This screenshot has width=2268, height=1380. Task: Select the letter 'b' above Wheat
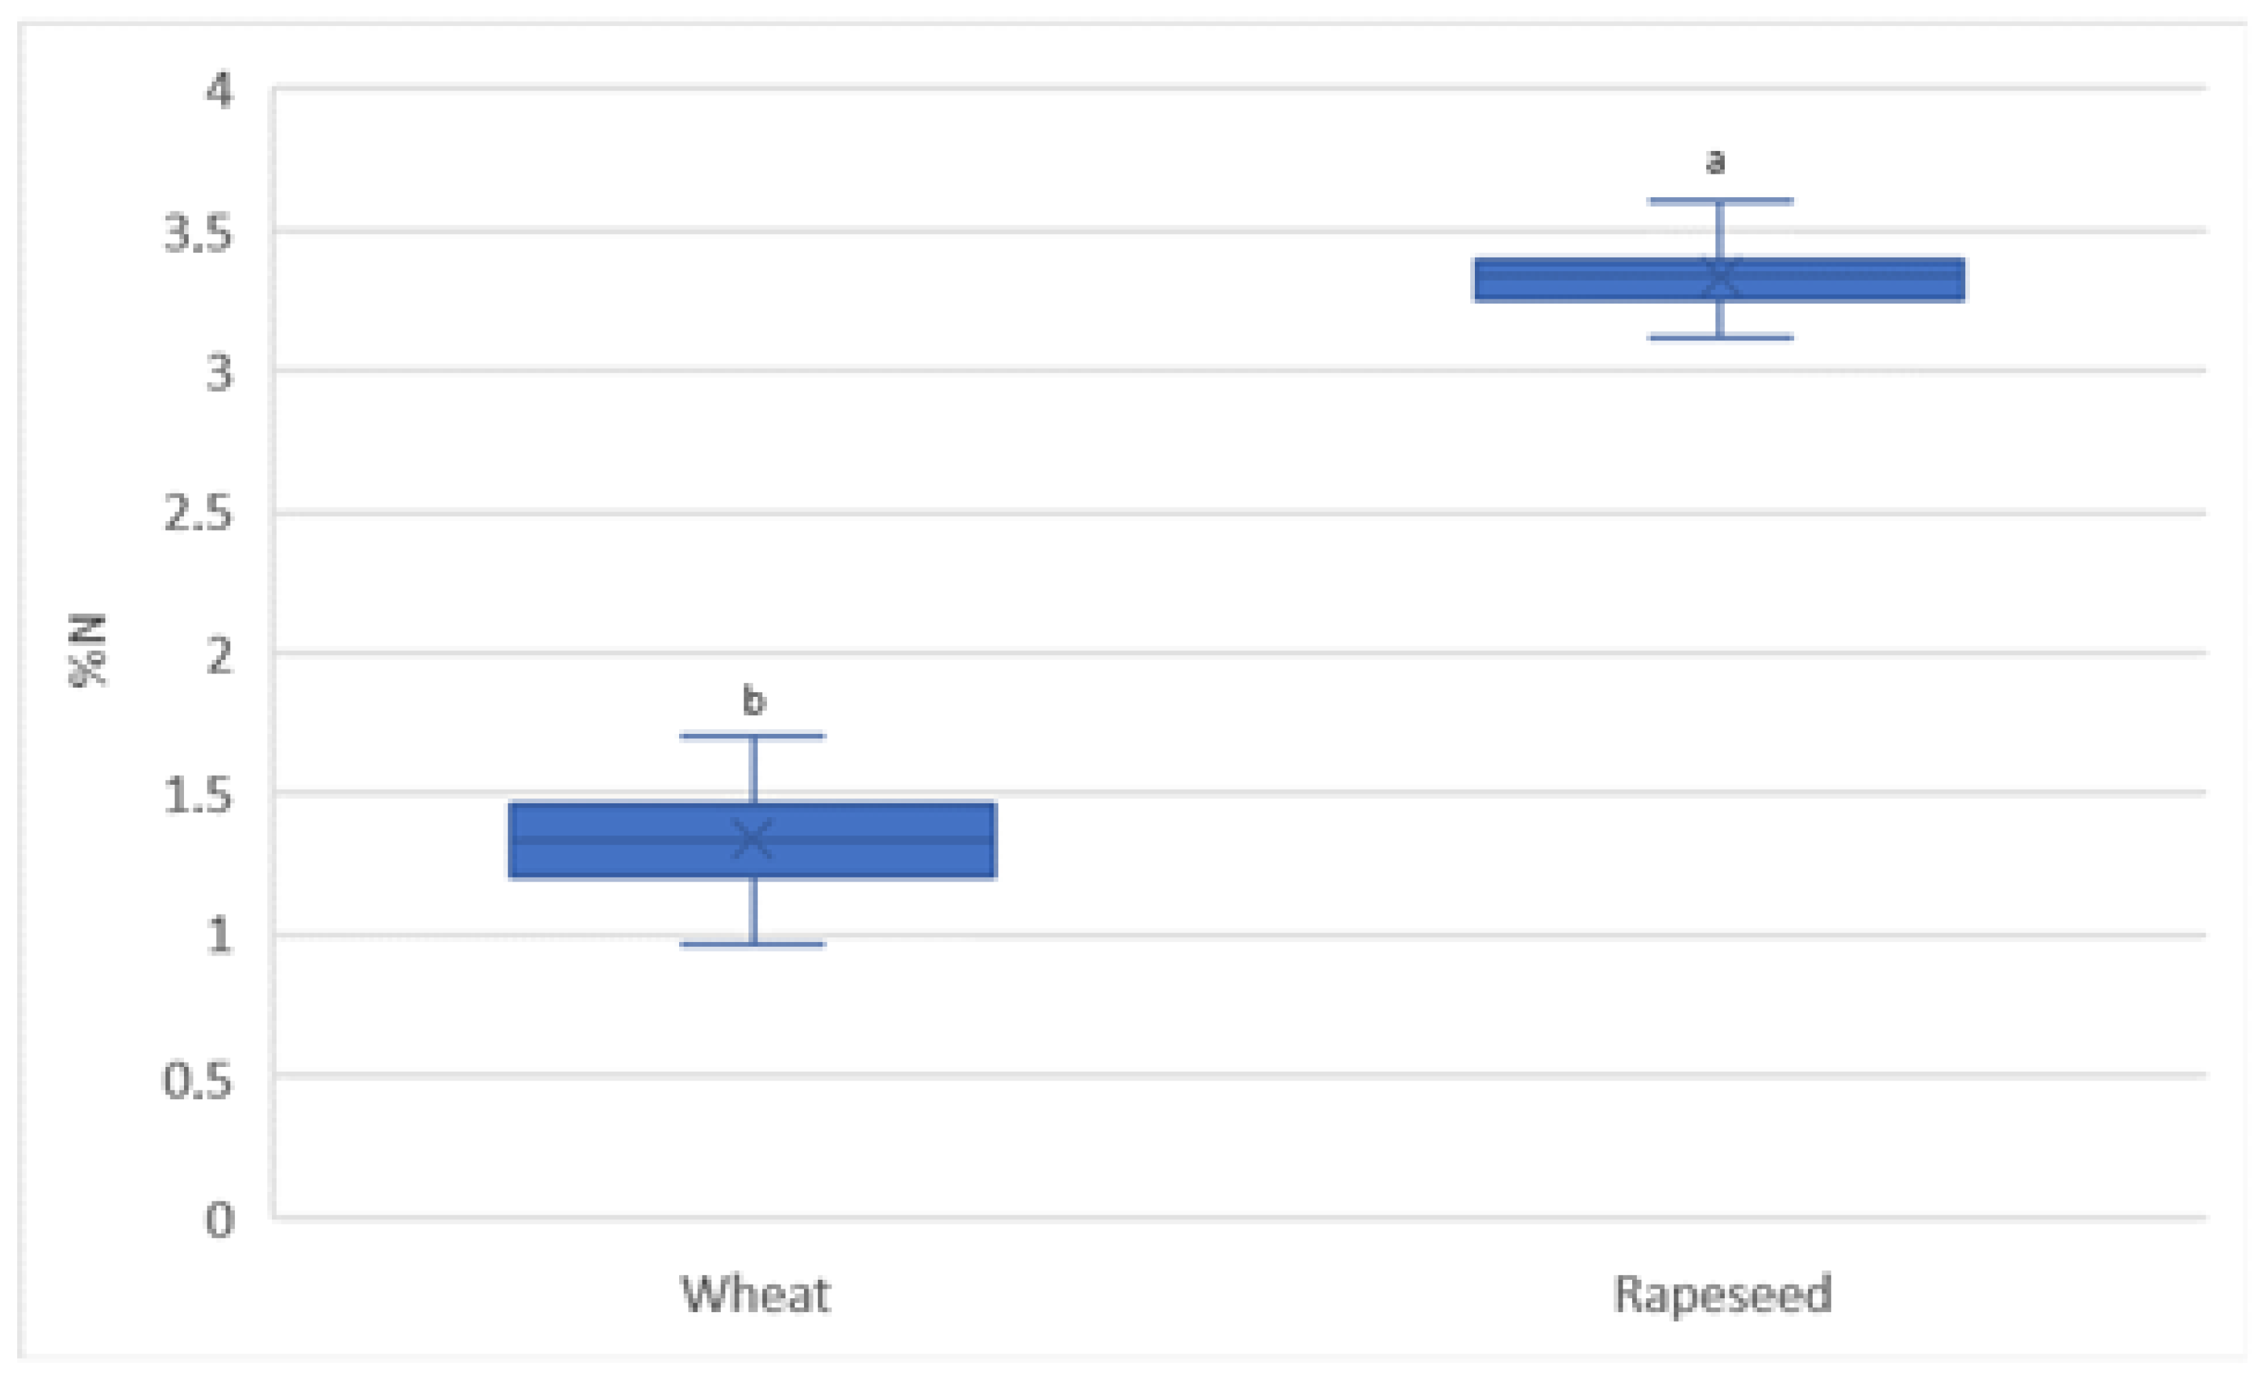pos(753,702)
